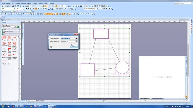Pick the Зона обрушения rounded-square shape

9,62
